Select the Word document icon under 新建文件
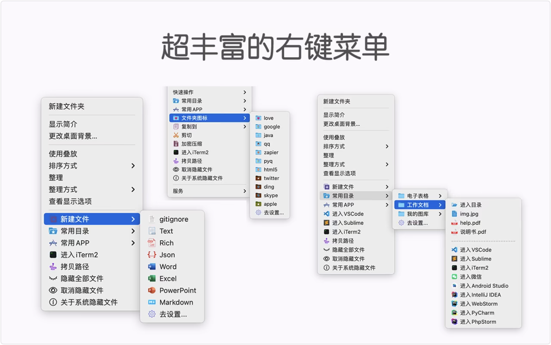 pos(151,267)
